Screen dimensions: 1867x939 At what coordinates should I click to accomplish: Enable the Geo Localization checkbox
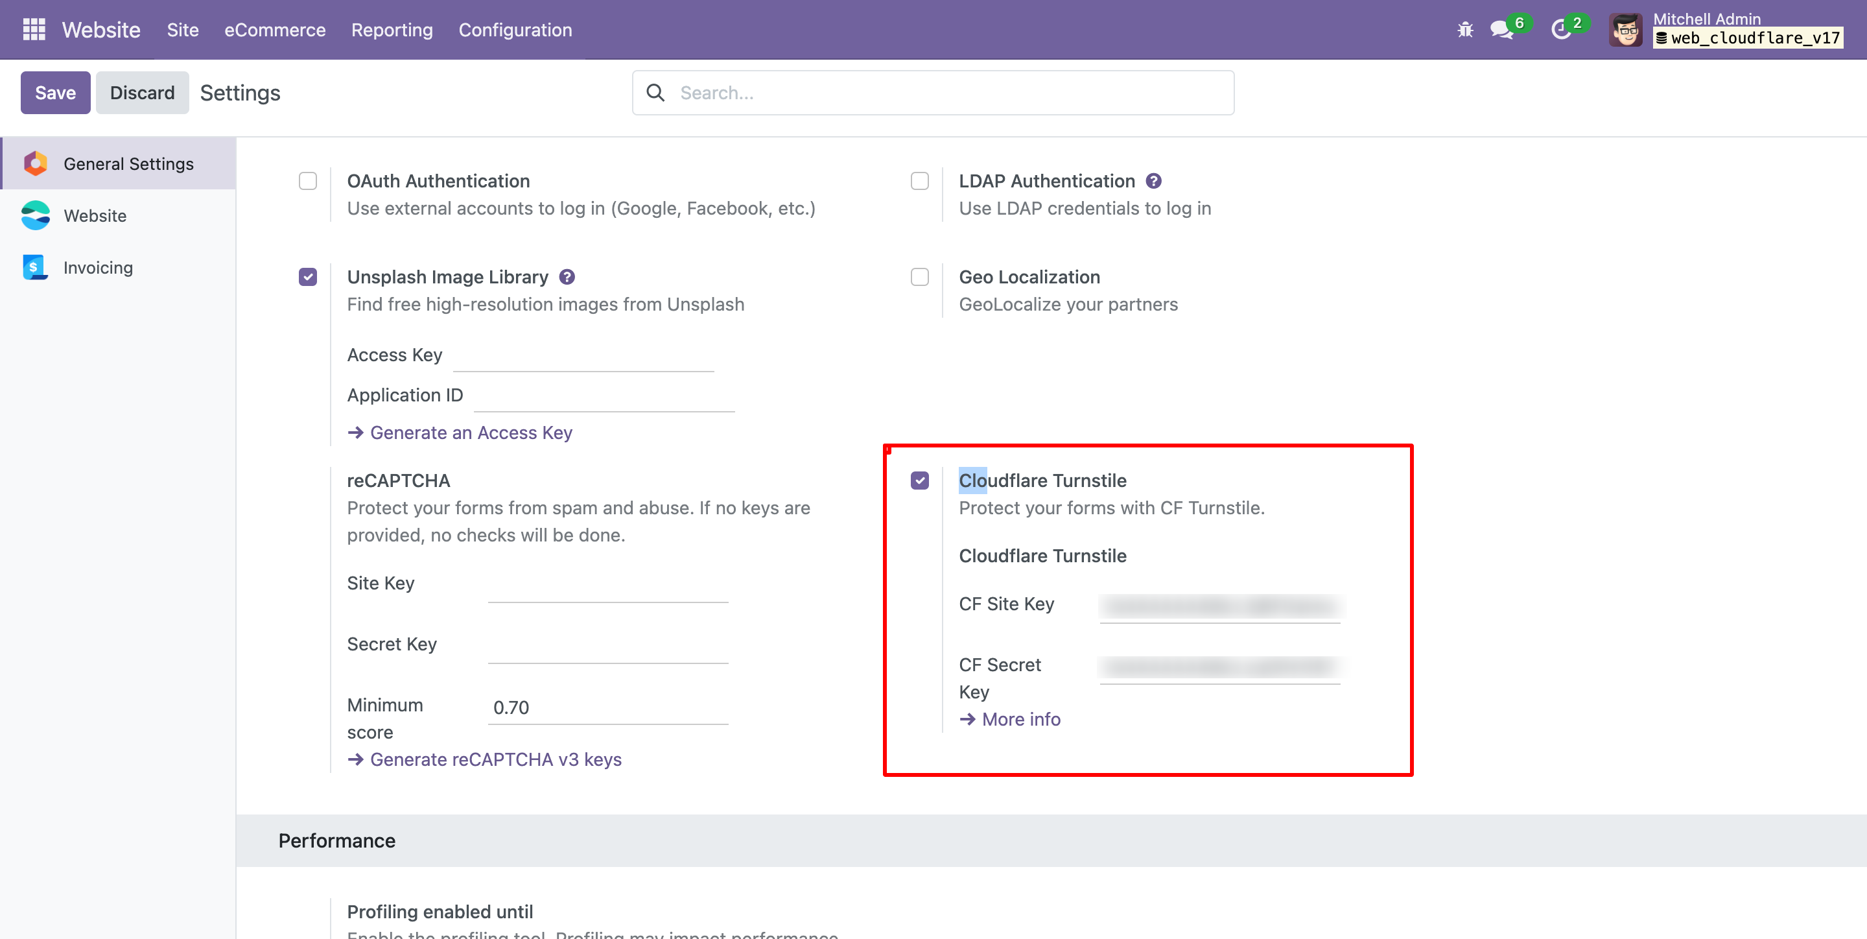tap(920, 277)
